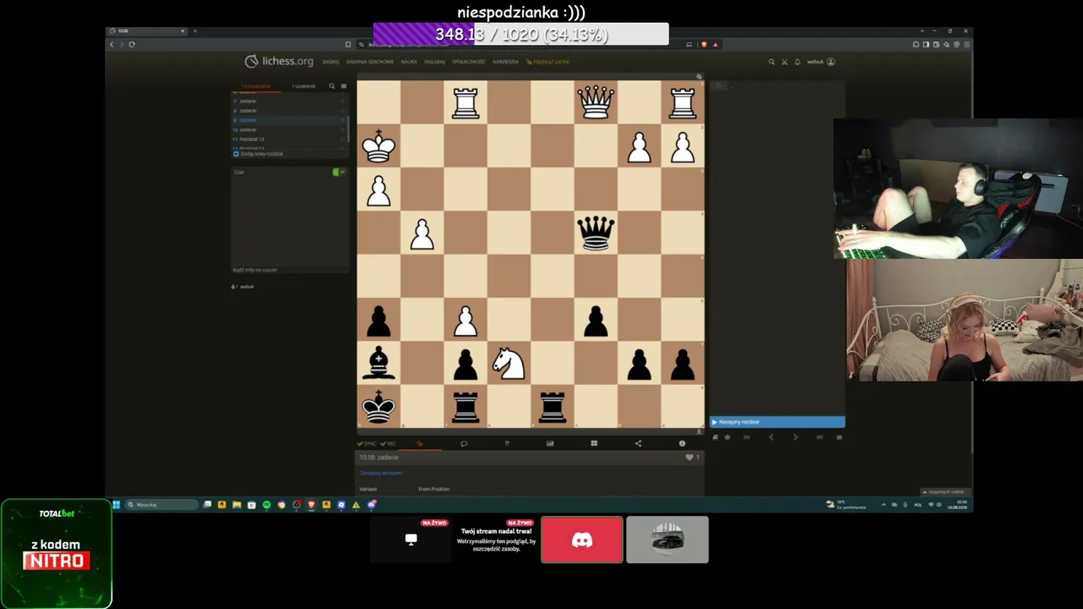Click the Brave shields icon in address bar

point(704,44)
